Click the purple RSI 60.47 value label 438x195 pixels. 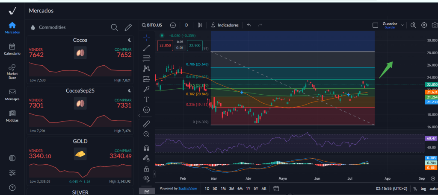tap(431, 138)
